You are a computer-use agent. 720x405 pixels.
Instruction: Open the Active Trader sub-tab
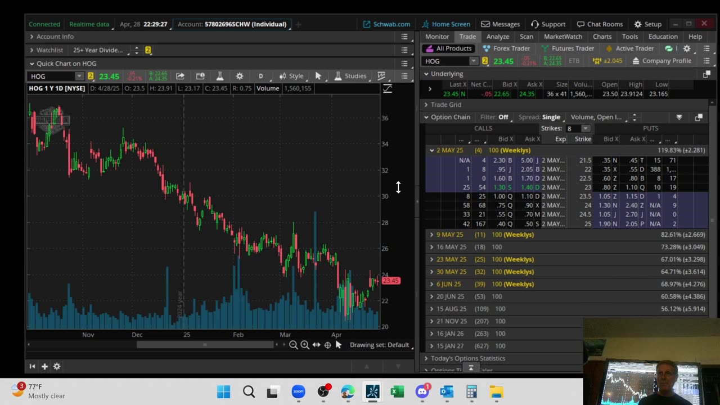(x=629, y=48)
